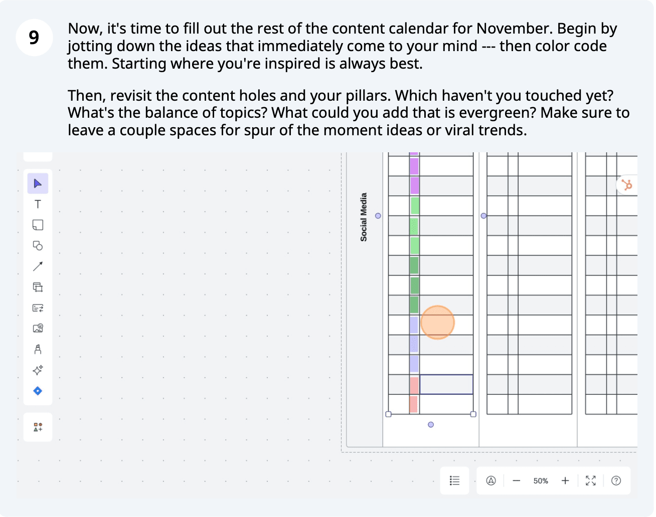
Task: Open the card list tool
Action: tap(38, 308)
